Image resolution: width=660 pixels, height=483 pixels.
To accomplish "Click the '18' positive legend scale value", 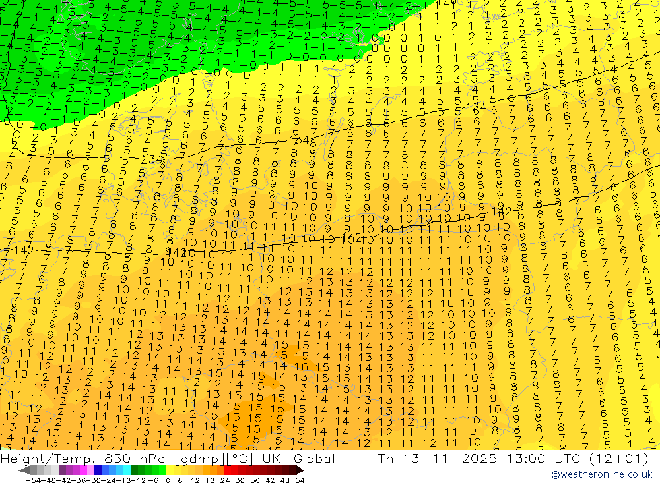I will (210, 480).
